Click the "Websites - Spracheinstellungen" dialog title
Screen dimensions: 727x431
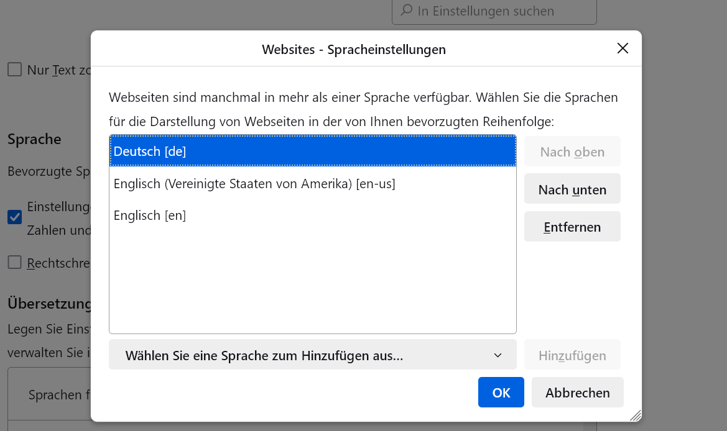tap(353, 49)
